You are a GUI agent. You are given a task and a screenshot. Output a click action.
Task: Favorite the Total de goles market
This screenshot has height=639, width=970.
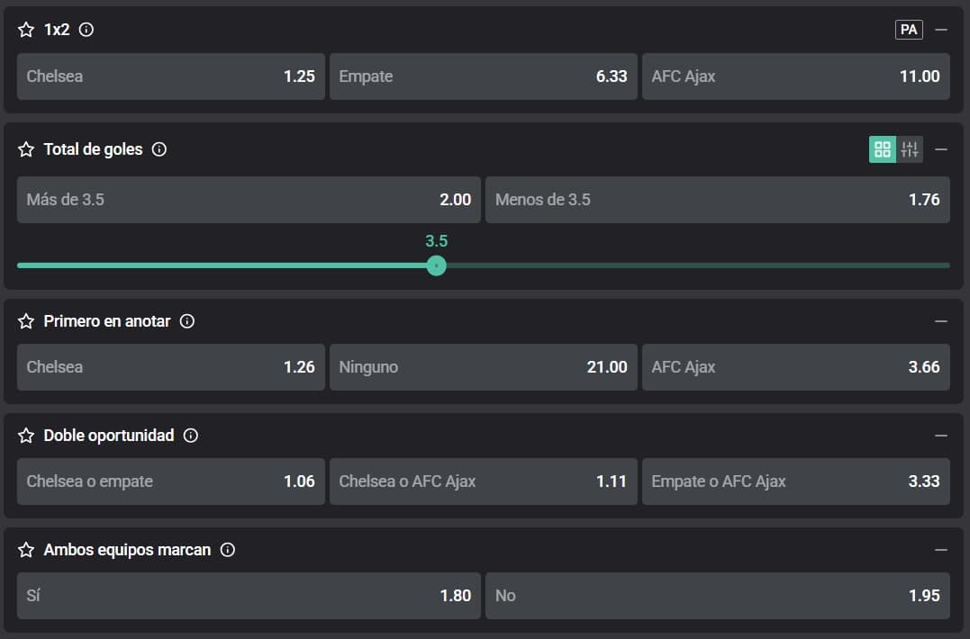[26, 149]
